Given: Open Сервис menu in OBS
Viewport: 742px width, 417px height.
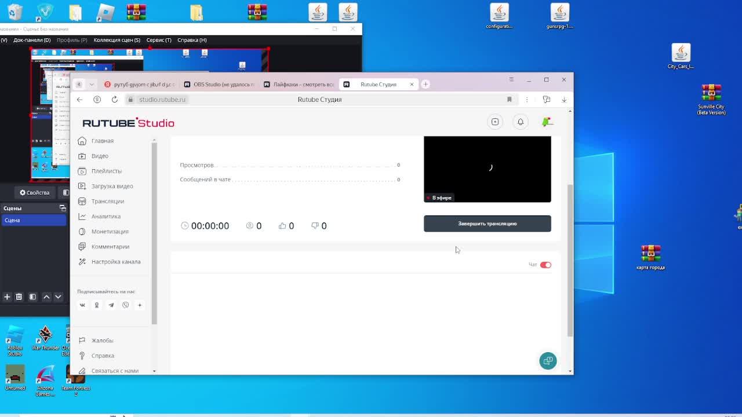Looking at the screenshot, I should pos(159,40).
